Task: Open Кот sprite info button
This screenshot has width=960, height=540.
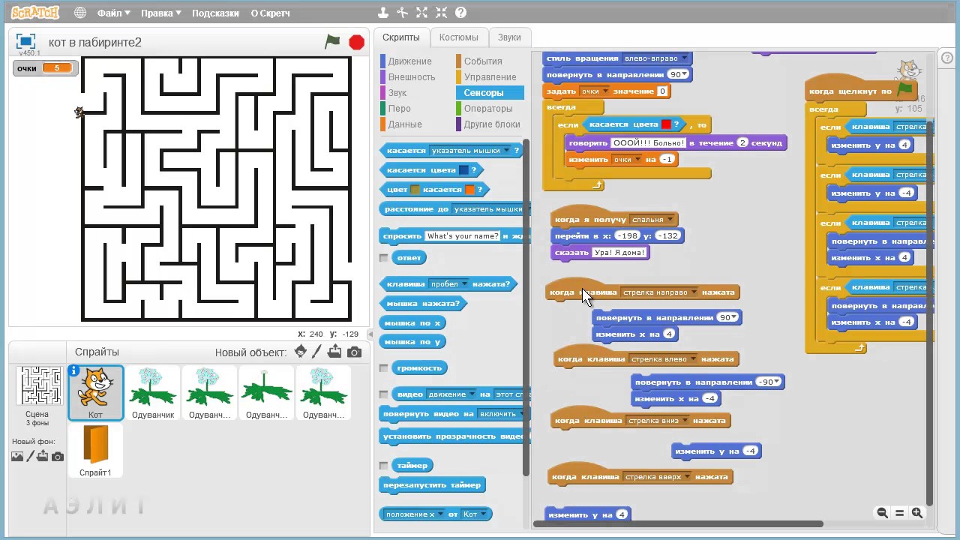Action: click(73, 371)
